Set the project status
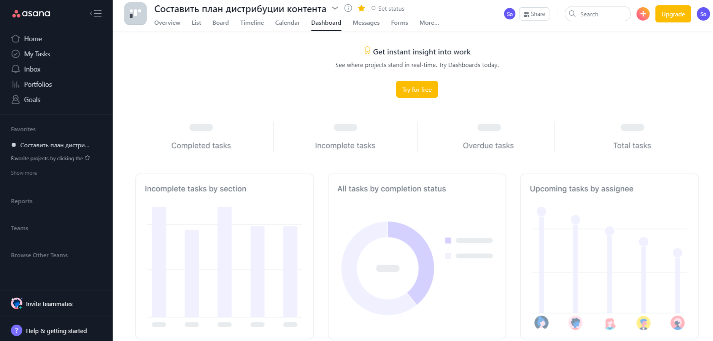Image resolution: width=713 pixels, height=341 pixels. click(x=388, y=8)
